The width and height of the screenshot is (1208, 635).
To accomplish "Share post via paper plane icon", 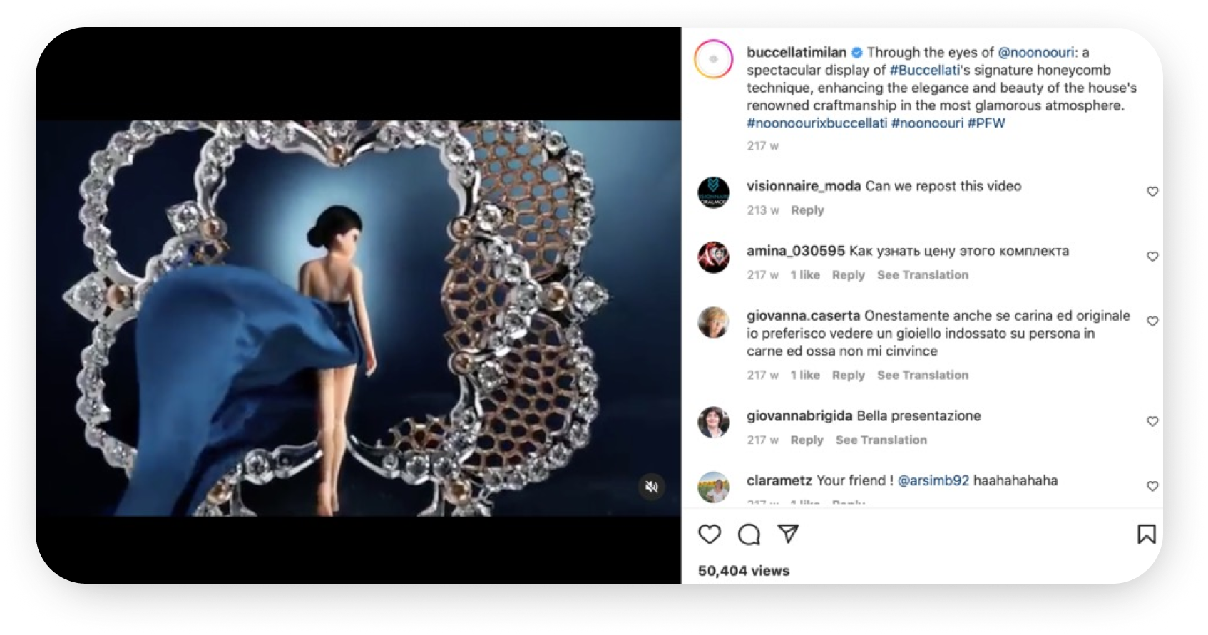I will [x=788, y=534].
